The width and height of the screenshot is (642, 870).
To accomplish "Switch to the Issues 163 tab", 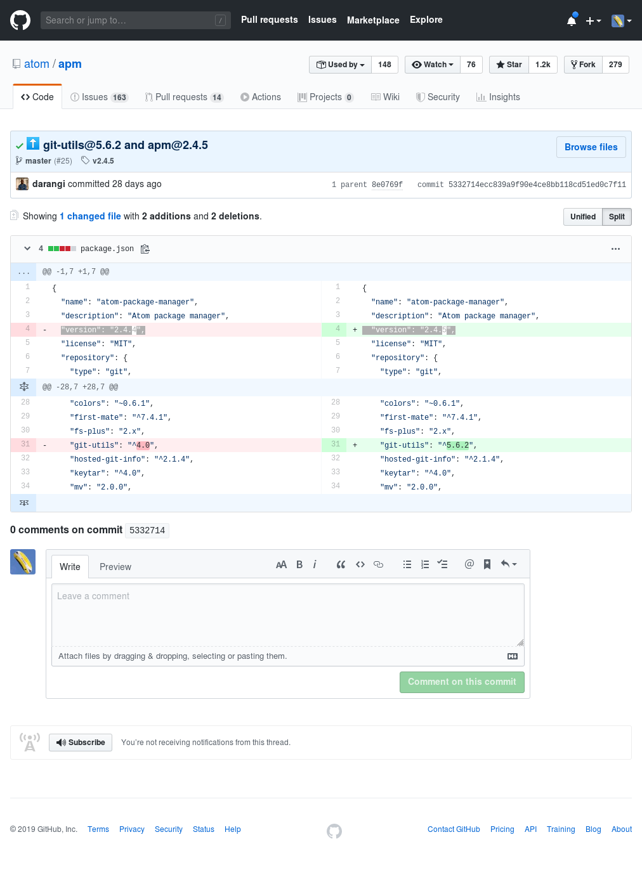I will [x=100, y=97].
